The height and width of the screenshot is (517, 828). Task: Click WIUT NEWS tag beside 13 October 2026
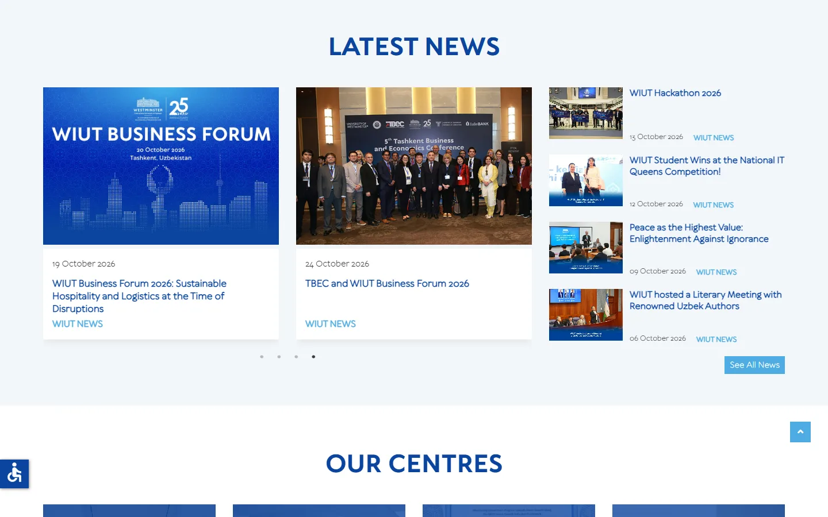714,138
